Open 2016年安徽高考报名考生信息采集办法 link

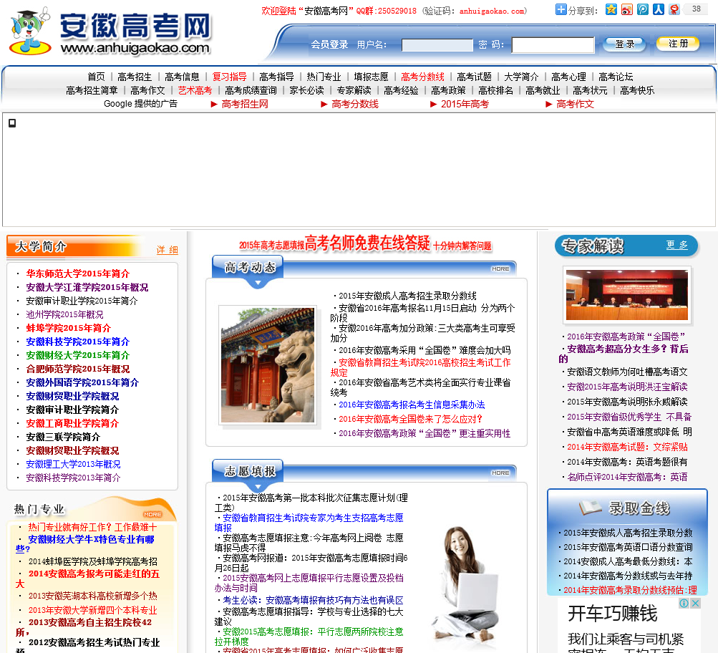(412, 405)
